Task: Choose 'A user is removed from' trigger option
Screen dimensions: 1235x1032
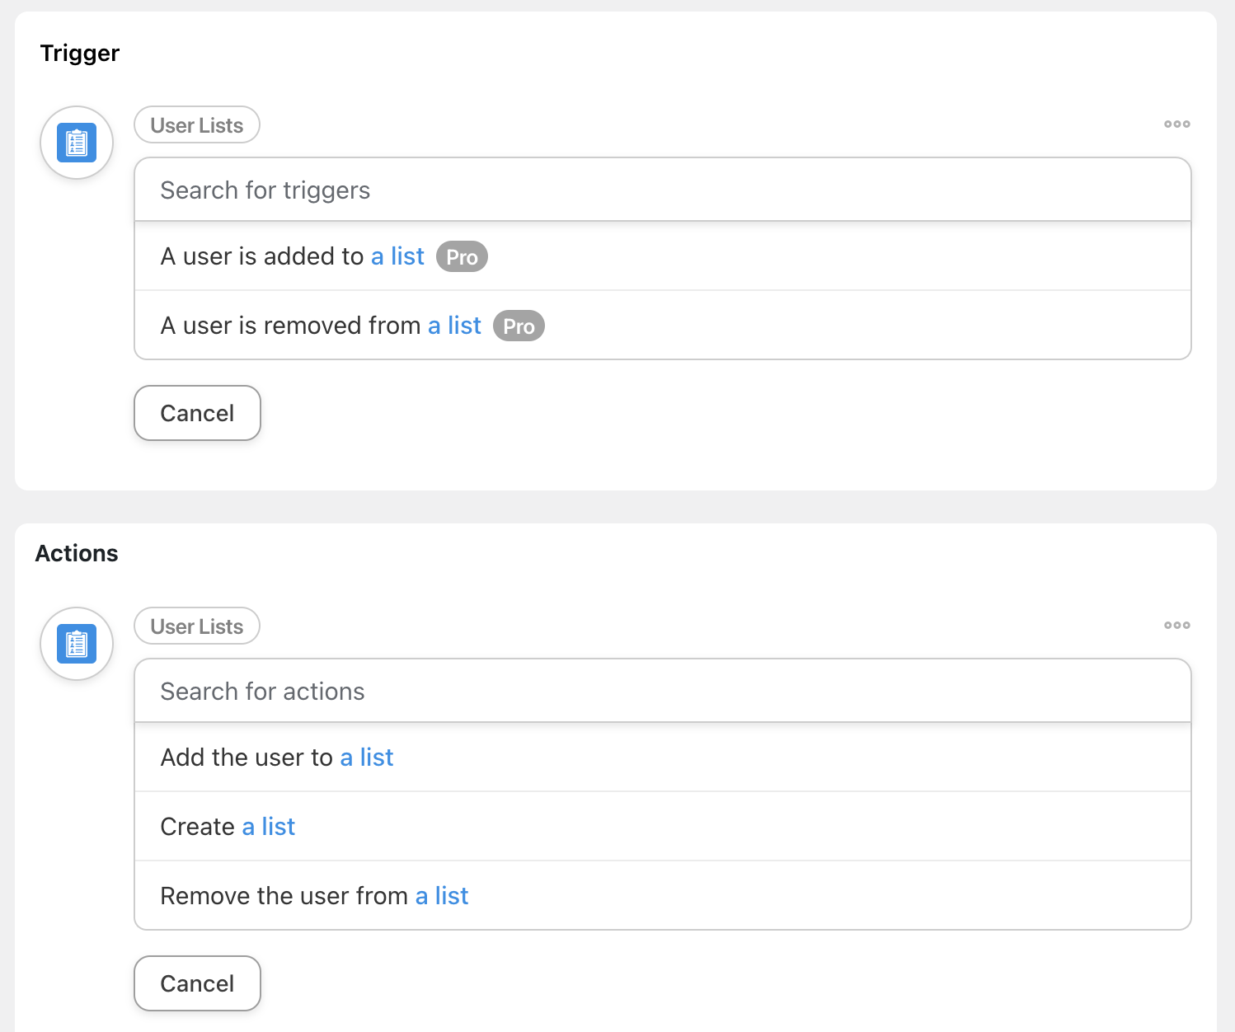Action: coord(290,326)
